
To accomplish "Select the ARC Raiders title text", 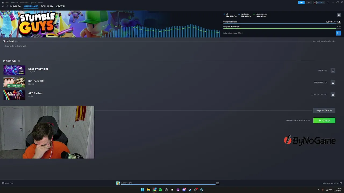I will point(35,93).
